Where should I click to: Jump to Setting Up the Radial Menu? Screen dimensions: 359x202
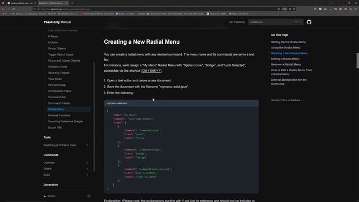click(288, 42)
